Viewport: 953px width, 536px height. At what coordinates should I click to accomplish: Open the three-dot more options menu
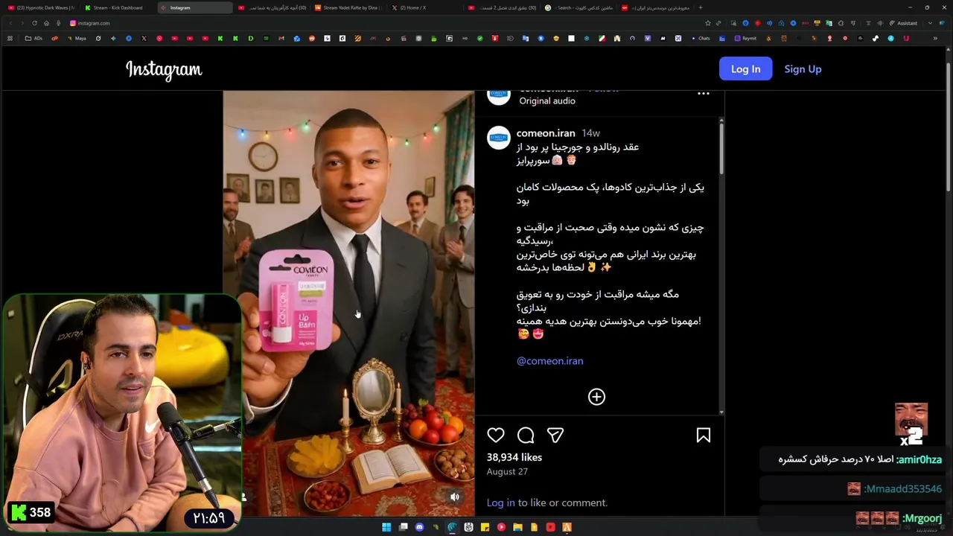coord(703,94)
